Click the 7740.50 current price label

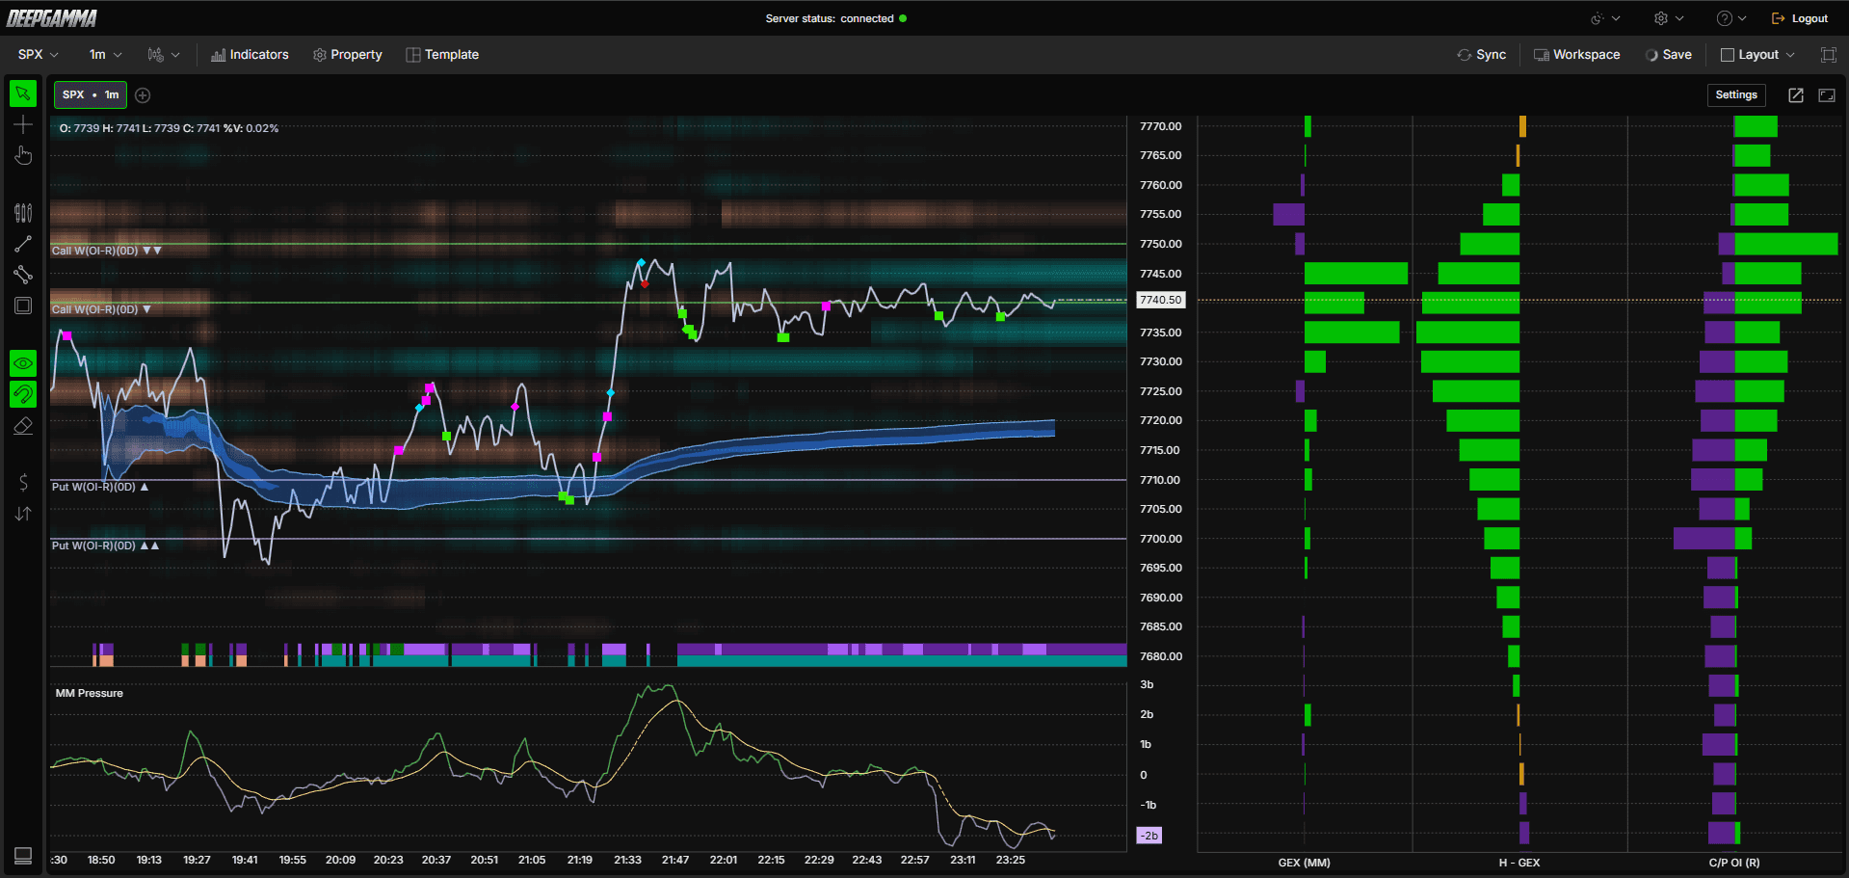pyautogui.click(x=1160, y=300)
